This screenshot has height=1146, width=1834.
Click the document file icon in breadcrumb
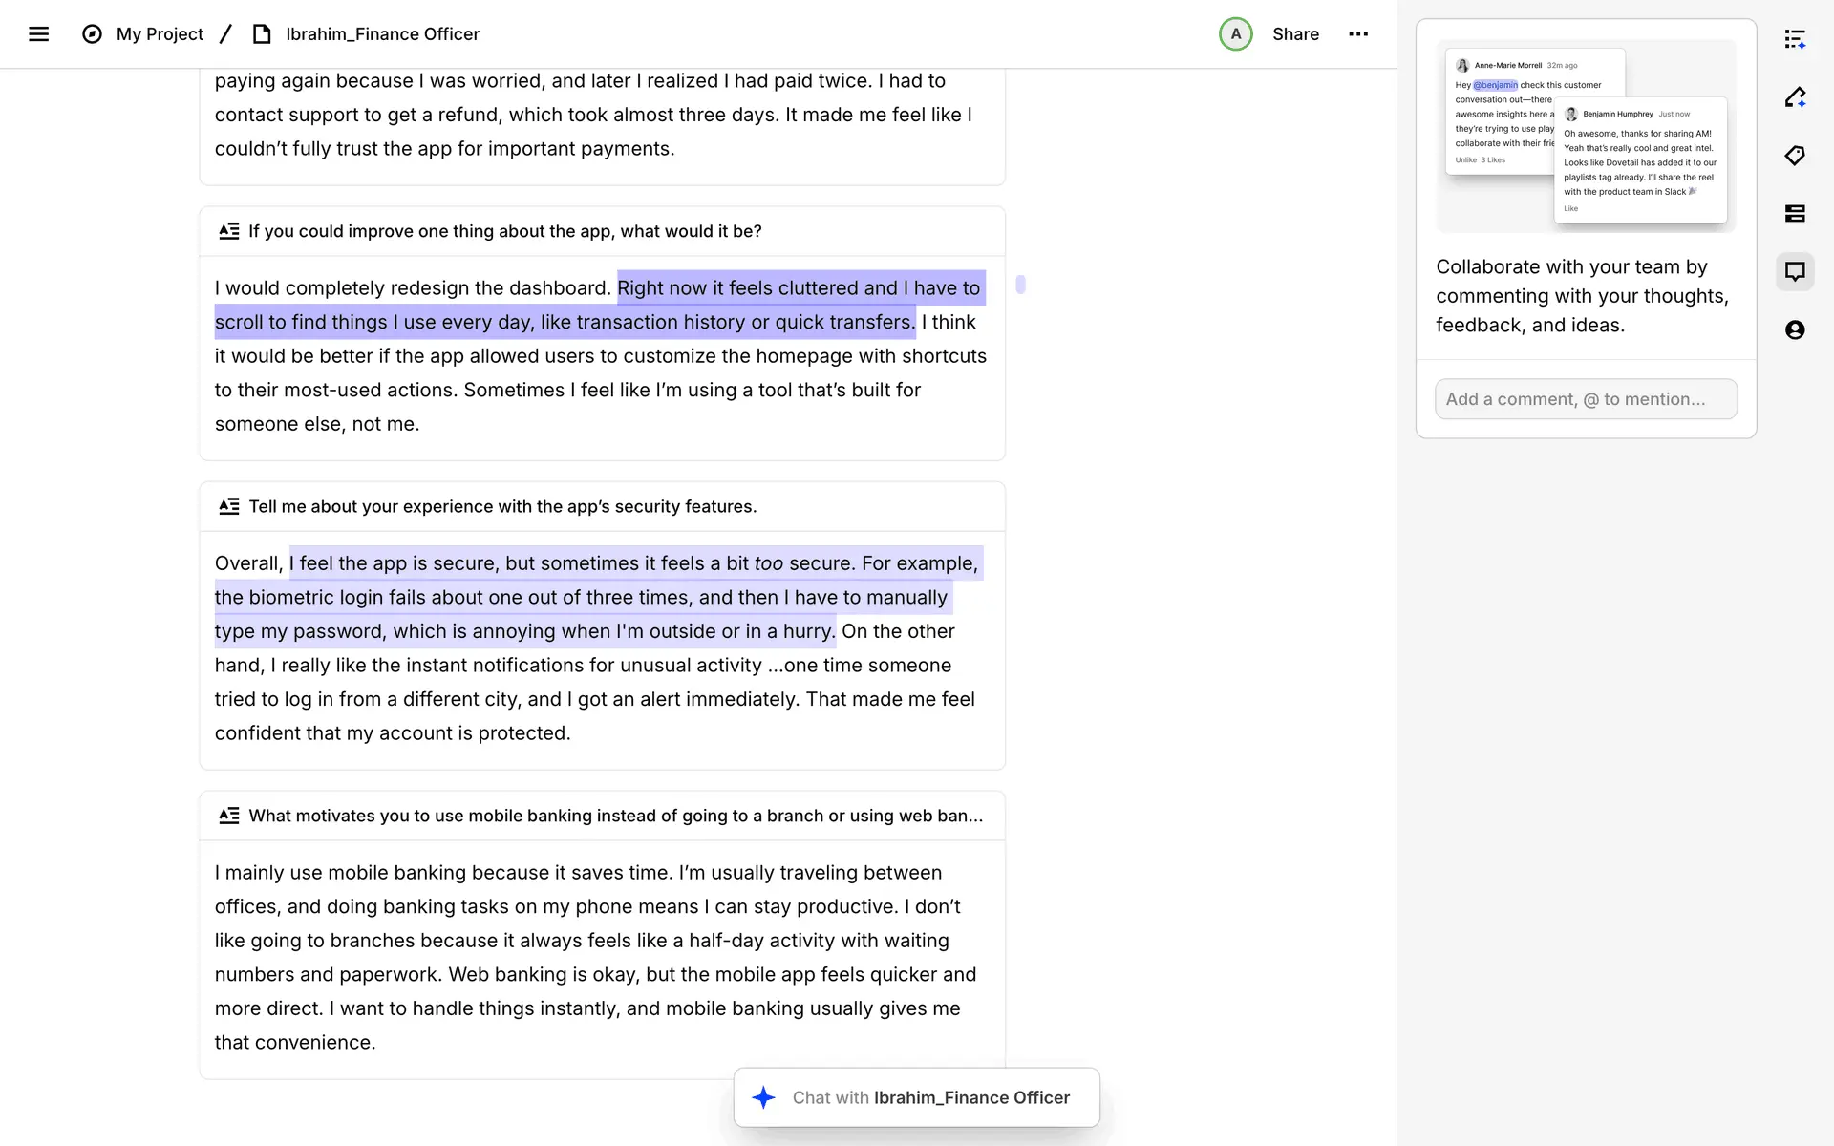click(262, 34)
